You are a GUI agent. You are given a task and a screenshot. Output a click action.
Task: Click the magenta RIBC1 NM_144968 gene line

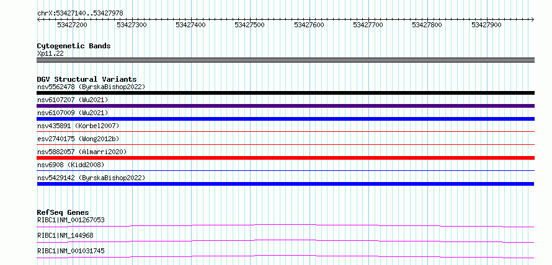click(x=285, y=241)
